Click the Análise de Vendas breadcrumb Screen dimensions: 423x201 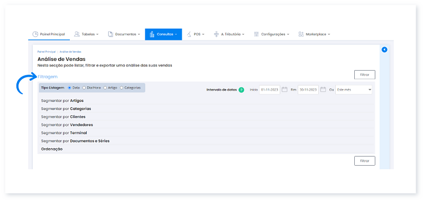70,52
